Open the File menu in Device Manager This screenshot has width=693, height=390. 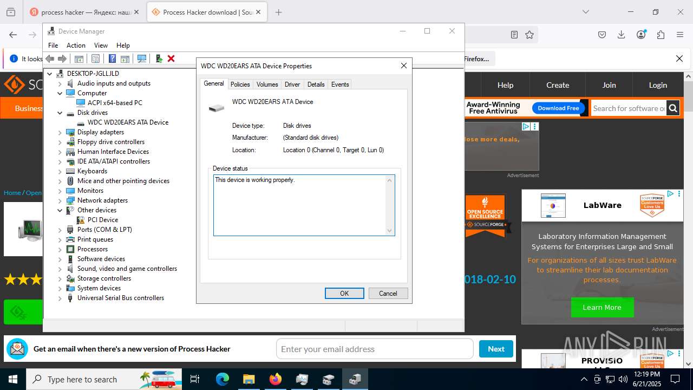click(53, 45)
